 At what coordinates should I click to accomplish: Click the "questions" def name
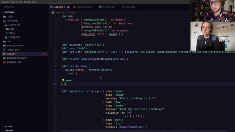tap(76, 91)
